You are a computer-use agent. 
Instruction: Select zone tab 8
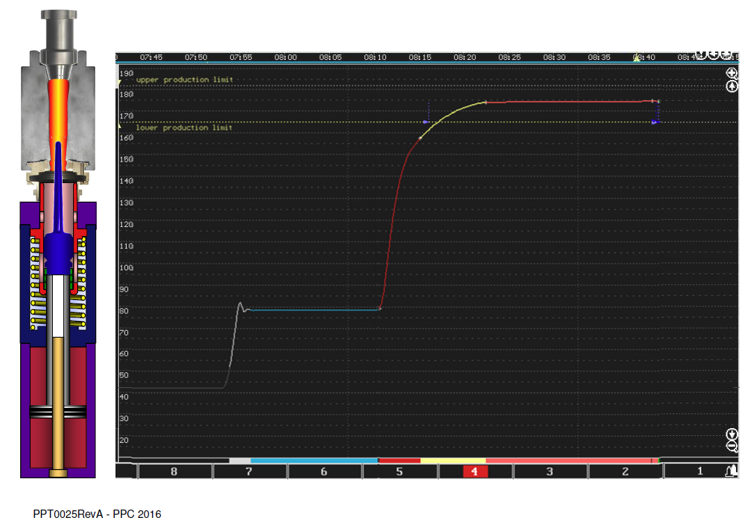(x=174, y=471)
